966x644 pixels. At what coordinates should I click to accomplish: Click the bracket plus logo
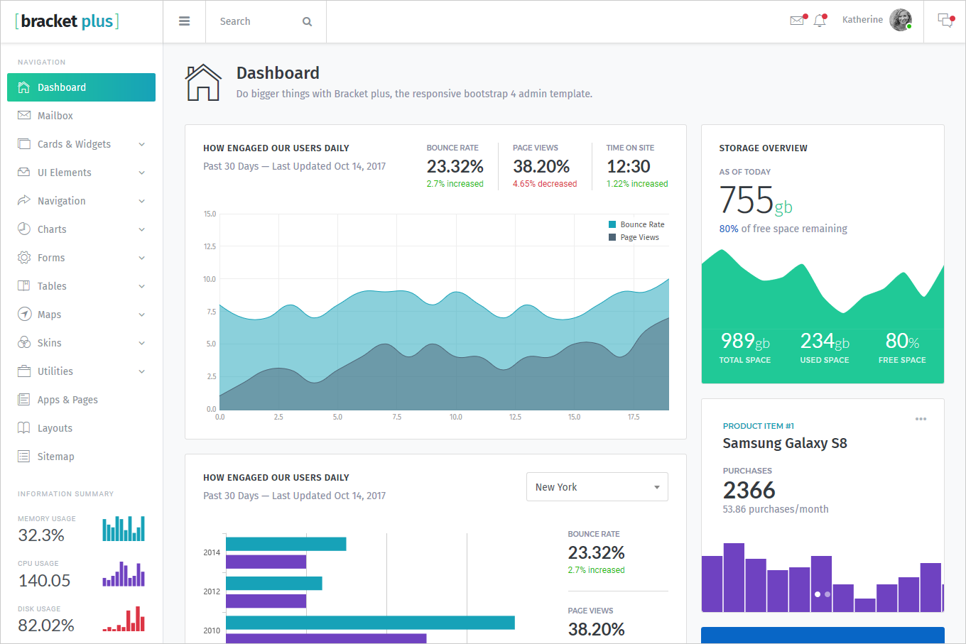pos(67,21)
